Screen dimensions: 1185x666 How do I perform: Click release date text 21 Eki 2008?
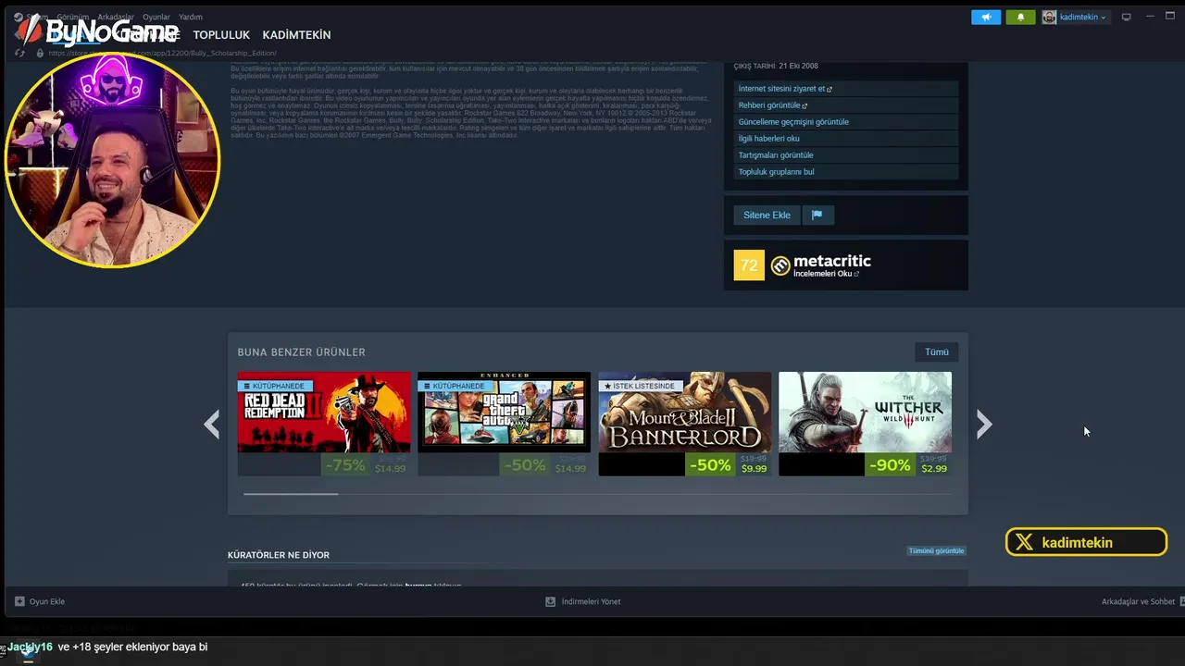pyautogui.click(x=798, y=66)
